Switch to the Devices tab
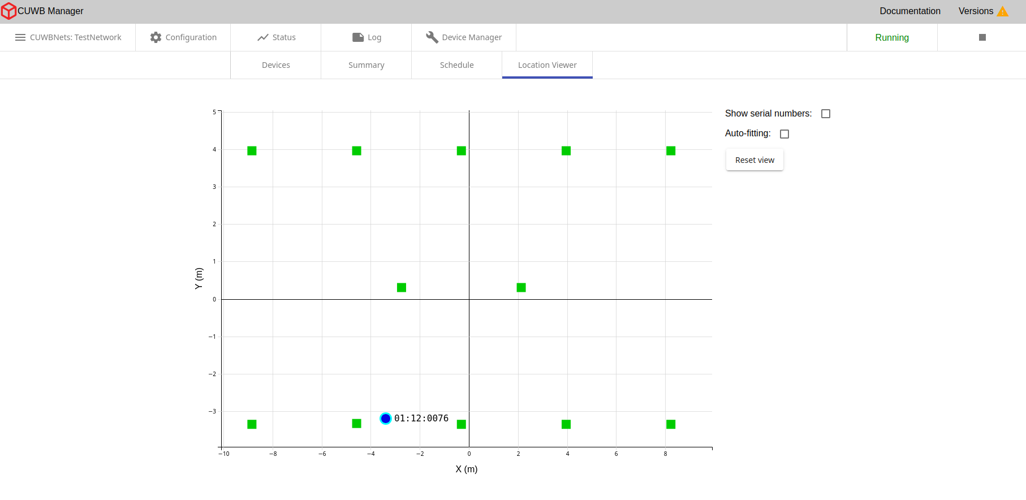The image size is (1026, 500). [x=276, y=65]
